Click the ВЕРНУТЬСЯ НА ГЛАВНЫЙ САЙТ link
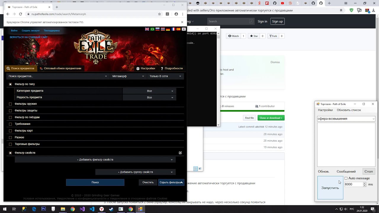Image resolution: width=379 pixels, height=213 pixels. (x=29, y=37)
